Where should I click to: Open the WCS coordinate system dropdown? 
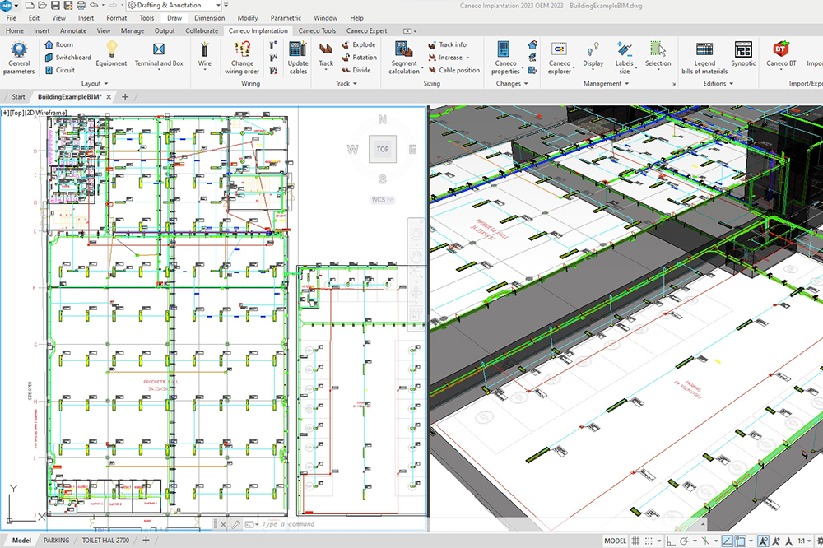[x=382, y=199]
